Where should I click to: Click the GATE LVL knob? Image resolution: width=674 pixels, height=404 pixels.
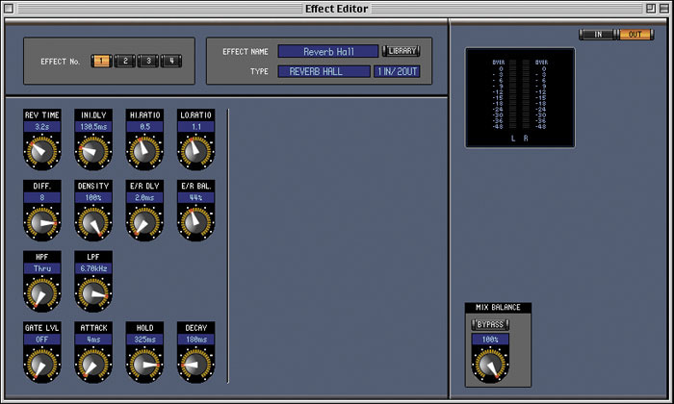click(41, 365)
